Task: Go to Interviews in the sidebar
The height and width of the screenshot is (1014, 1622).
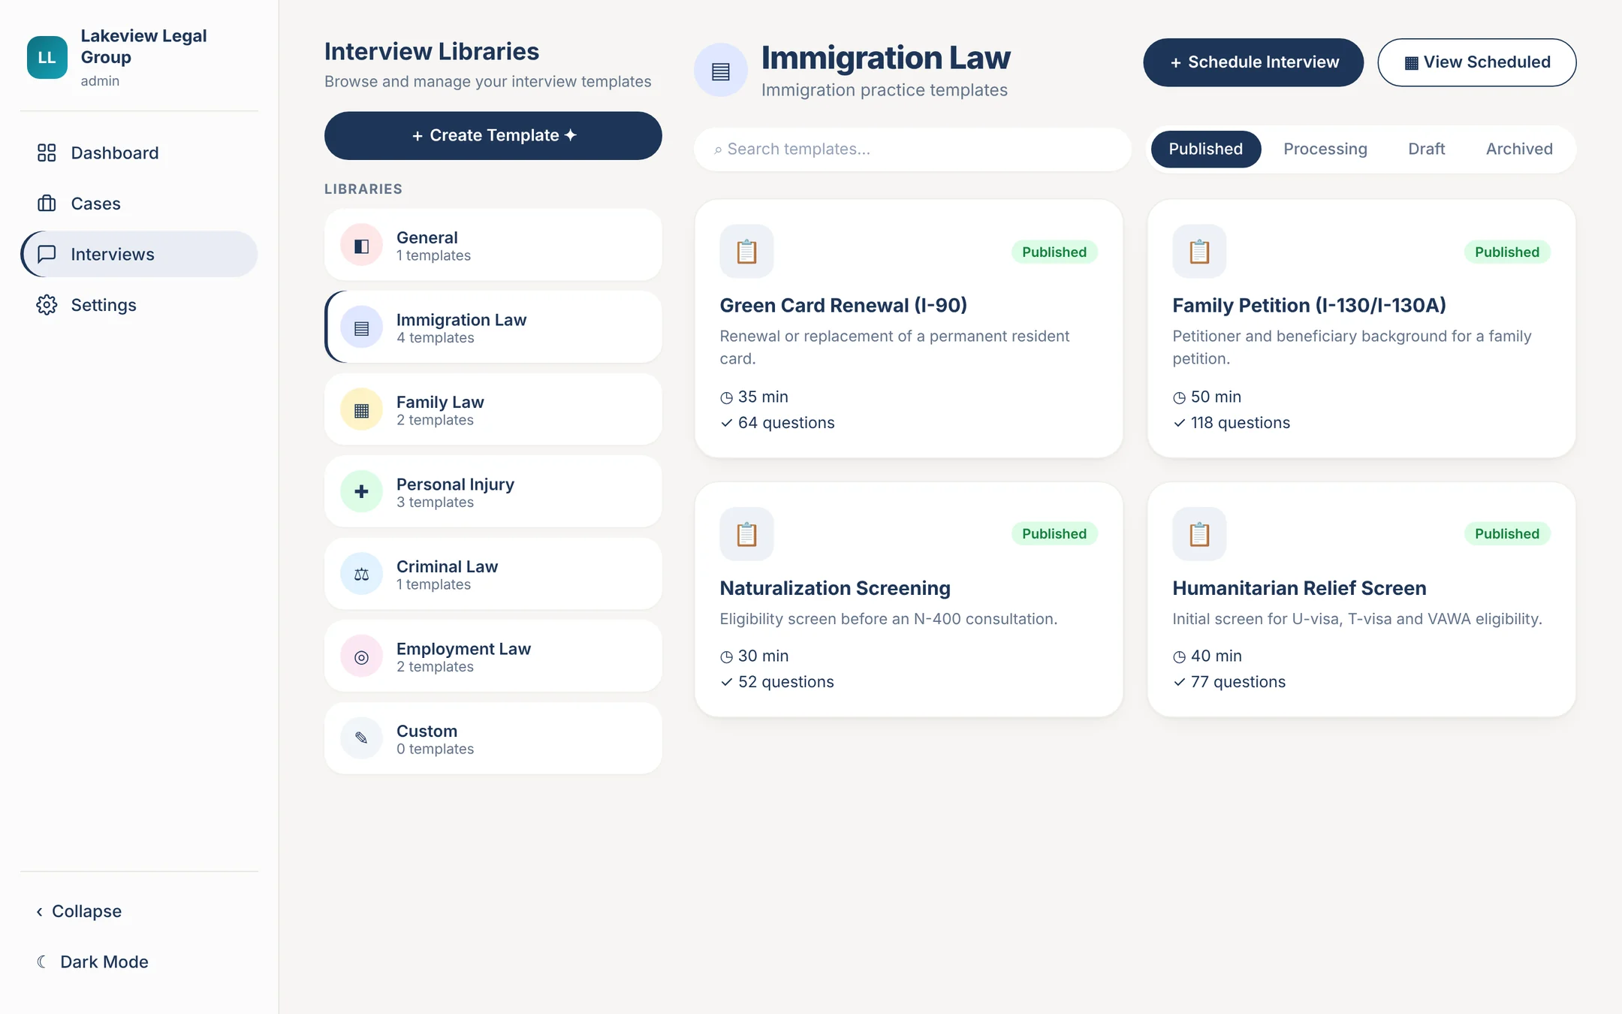Action: (x=139, y=254)
